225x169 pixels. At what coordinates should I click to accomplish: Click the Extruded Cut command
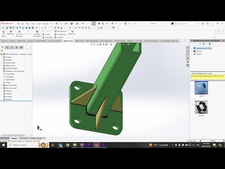(x=60, y=31)
